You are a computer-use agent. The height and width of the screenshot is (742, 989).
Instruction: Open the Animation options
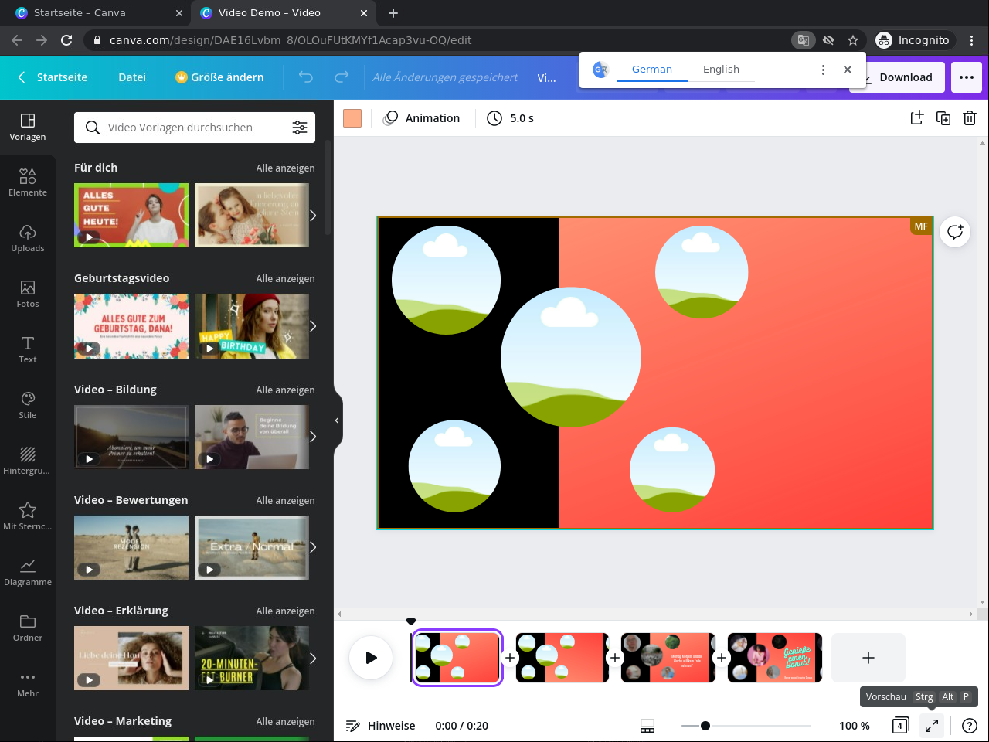click(422, 118)
